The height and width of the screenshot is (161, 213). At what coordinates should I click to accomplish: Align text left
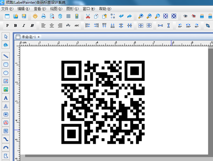pyautogui.click(x=43, y=26)
